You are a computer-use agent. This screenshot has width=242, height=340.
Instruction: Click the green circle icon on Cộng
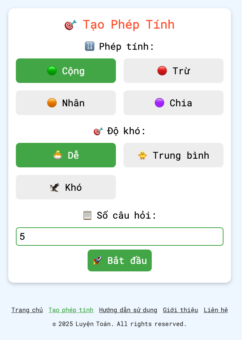(x=52, y=71)
